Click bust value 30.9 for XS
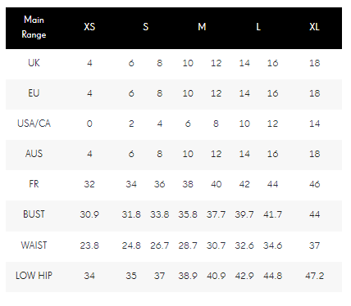The image size is (351, 306). (x=89, y=214)
